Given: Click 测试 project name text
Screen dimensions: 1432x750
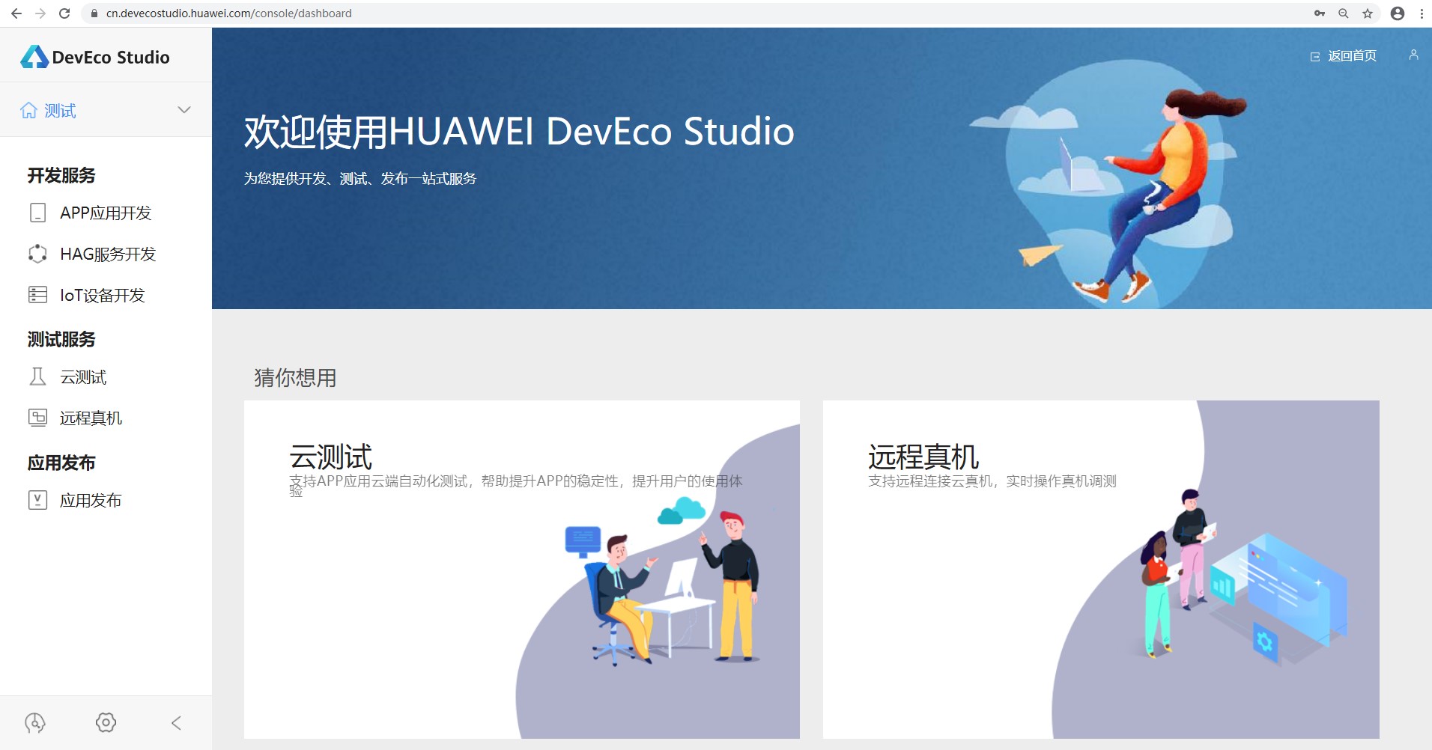Looking at the screenshot, I should point(60,111).
